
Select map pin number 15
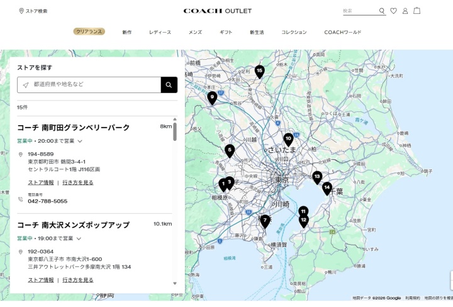(259, 72)
